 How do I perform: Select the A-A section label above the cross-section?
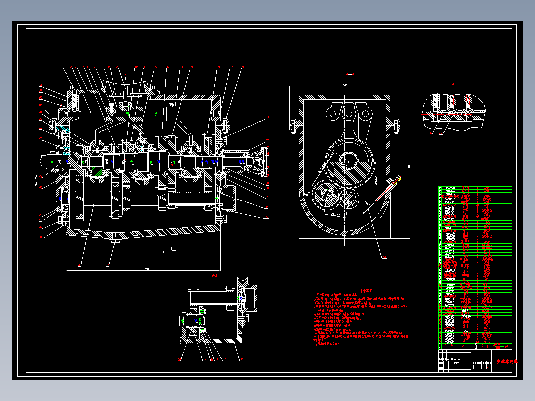pos(350,74)
